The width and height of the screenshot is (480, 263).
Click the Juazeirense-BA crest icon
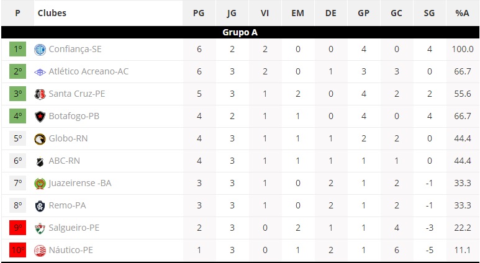point(40,184)
